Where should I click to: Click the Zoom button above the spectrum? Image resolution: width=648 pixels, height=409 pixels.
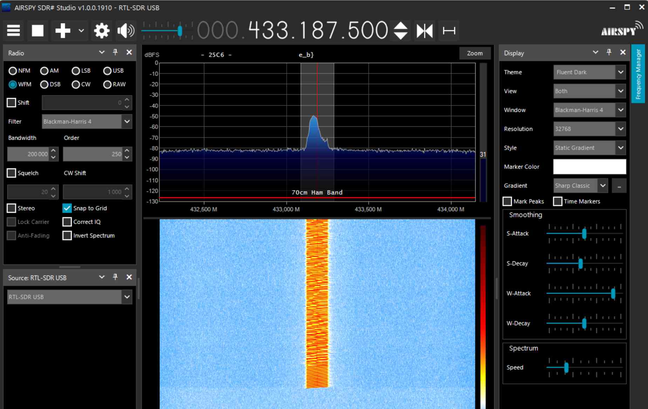(475, 53)
